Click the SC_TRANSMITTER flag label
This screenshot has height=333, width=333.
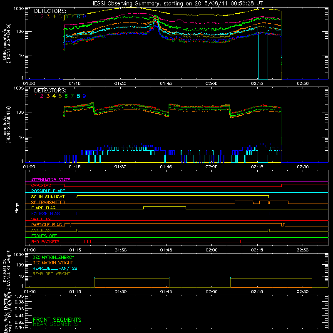tap(48, 202)
